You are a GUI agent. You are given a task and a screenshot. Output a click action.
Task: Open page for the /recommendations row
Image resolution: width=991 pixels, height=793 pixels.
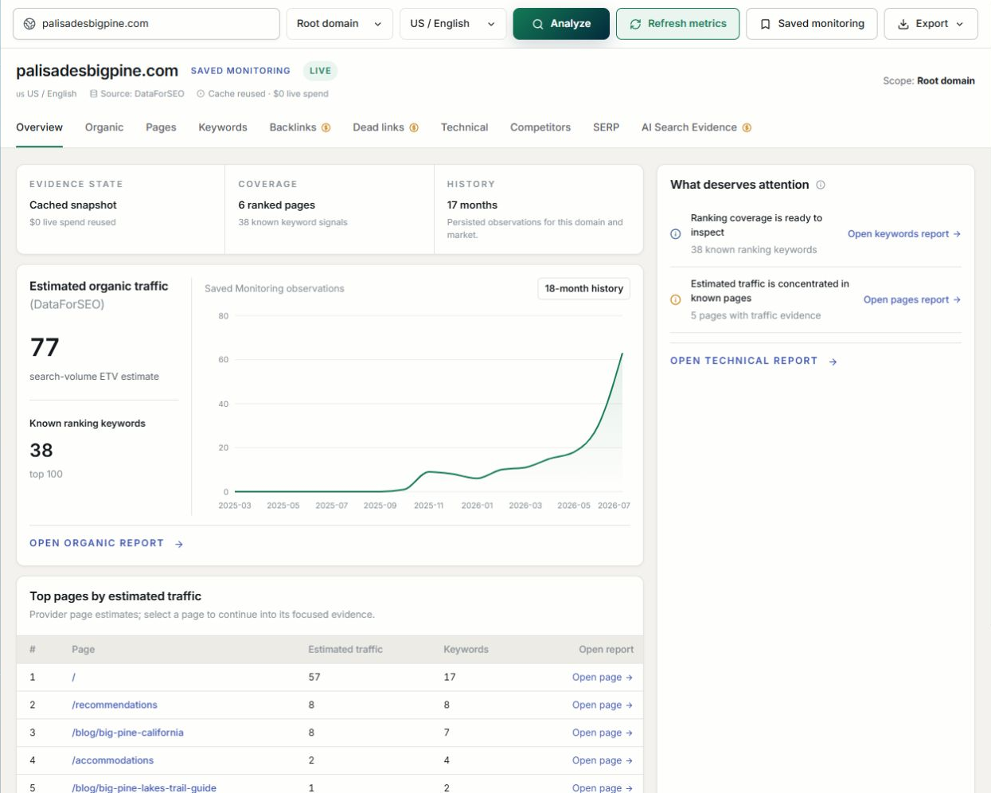point(602,705)
